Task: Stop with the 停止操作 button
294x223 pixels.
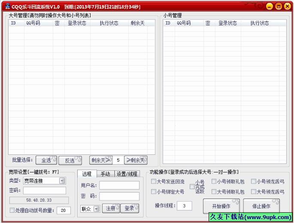Action: point(261,206)
